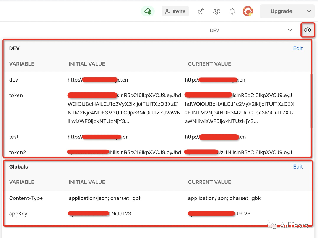Click Content-Type current value application/json; charset=gbk

[x=224, y=198]
